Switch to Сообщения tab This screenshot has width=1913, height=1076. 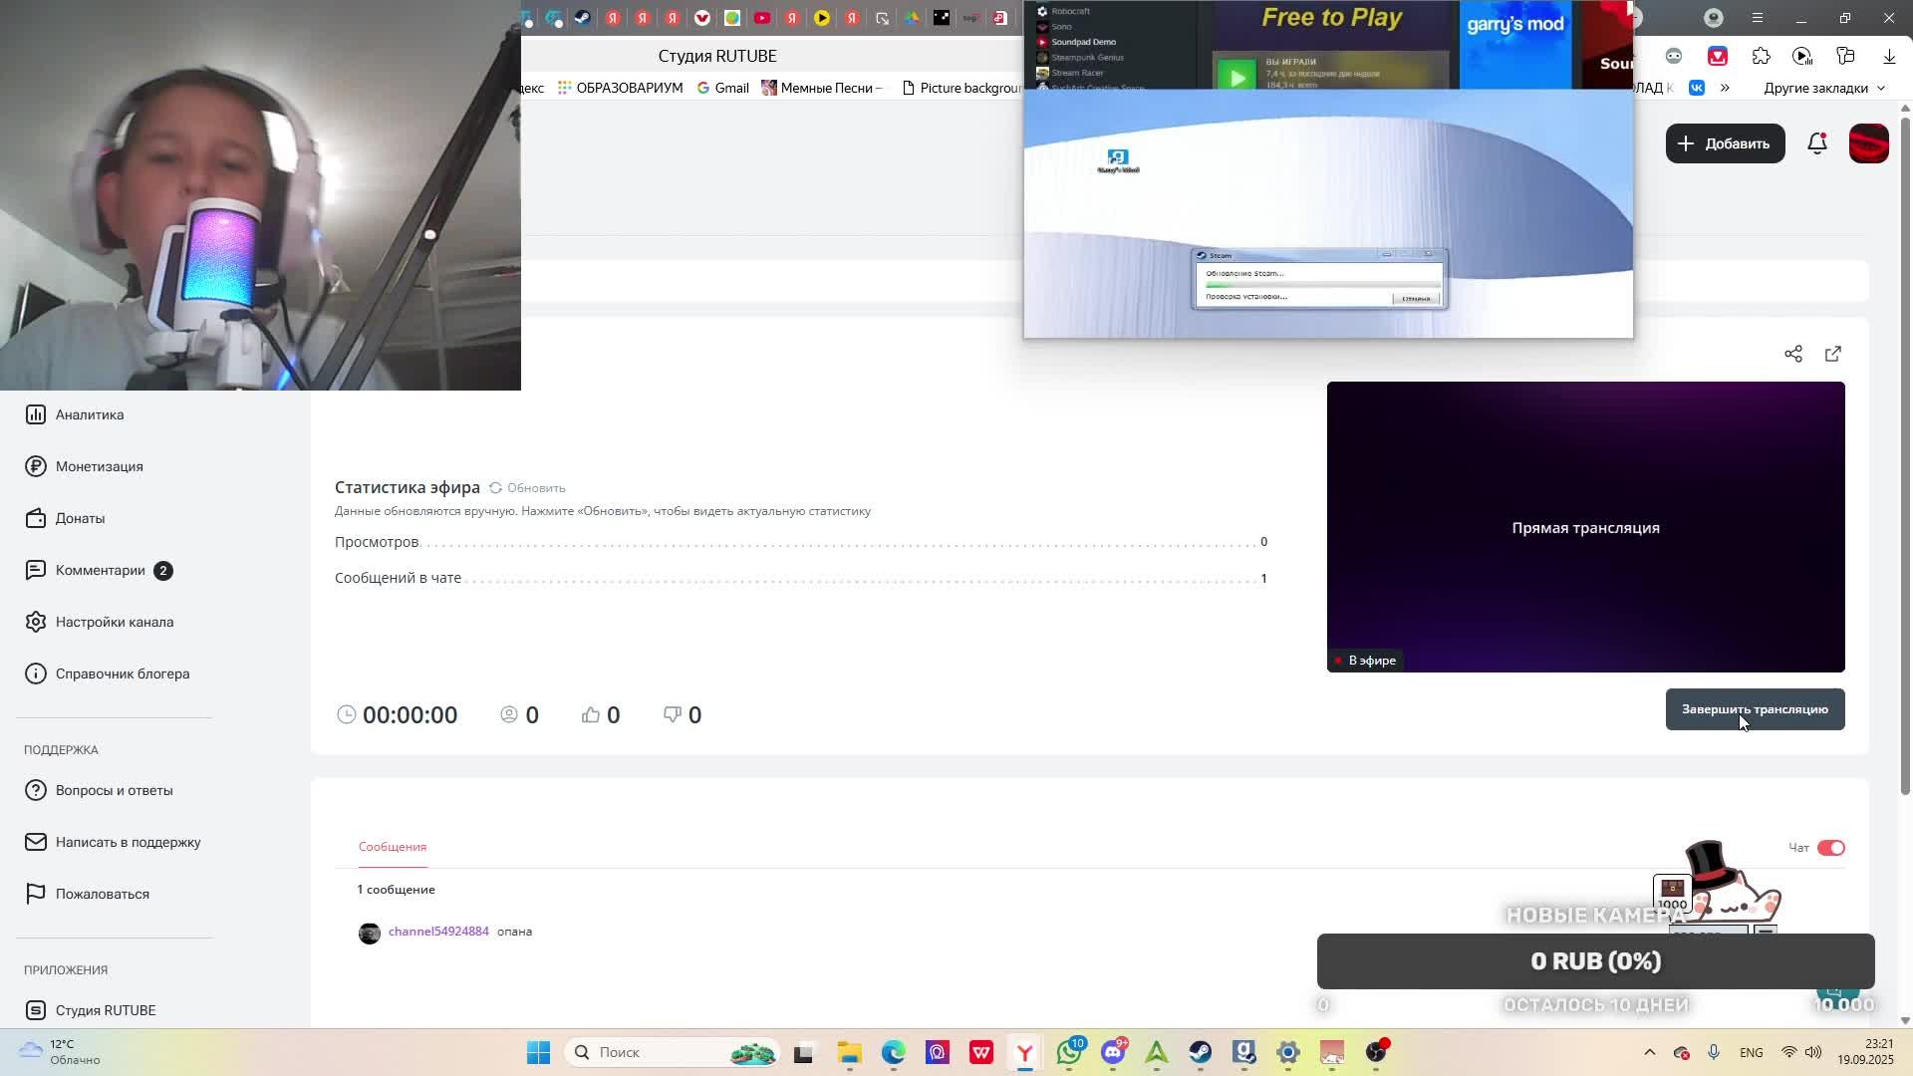click(393, 847)
